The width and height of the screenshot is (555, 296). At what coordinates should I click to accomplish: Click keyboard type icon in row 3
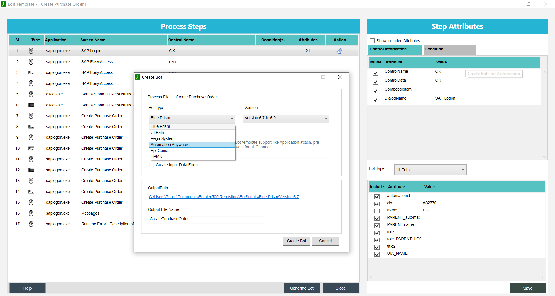click(x=31, y=73)
